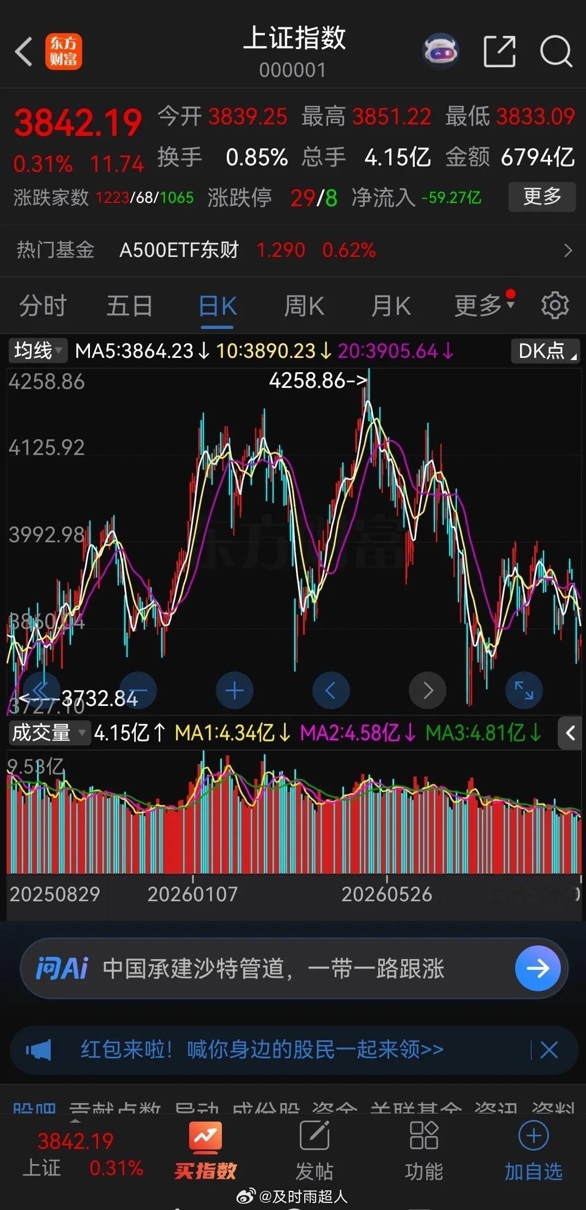Image resolution: width=586 pixels, height=1210 pixels.
Task: Open 热门基金 row chevron
Action: click(x=568, y=250)
